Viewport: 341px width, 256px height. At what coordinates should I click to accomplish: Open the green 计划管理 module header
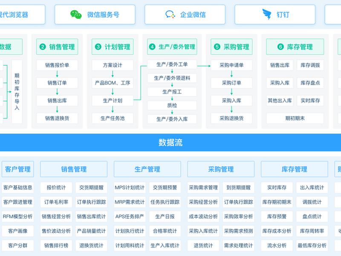(x=113, y=47)
